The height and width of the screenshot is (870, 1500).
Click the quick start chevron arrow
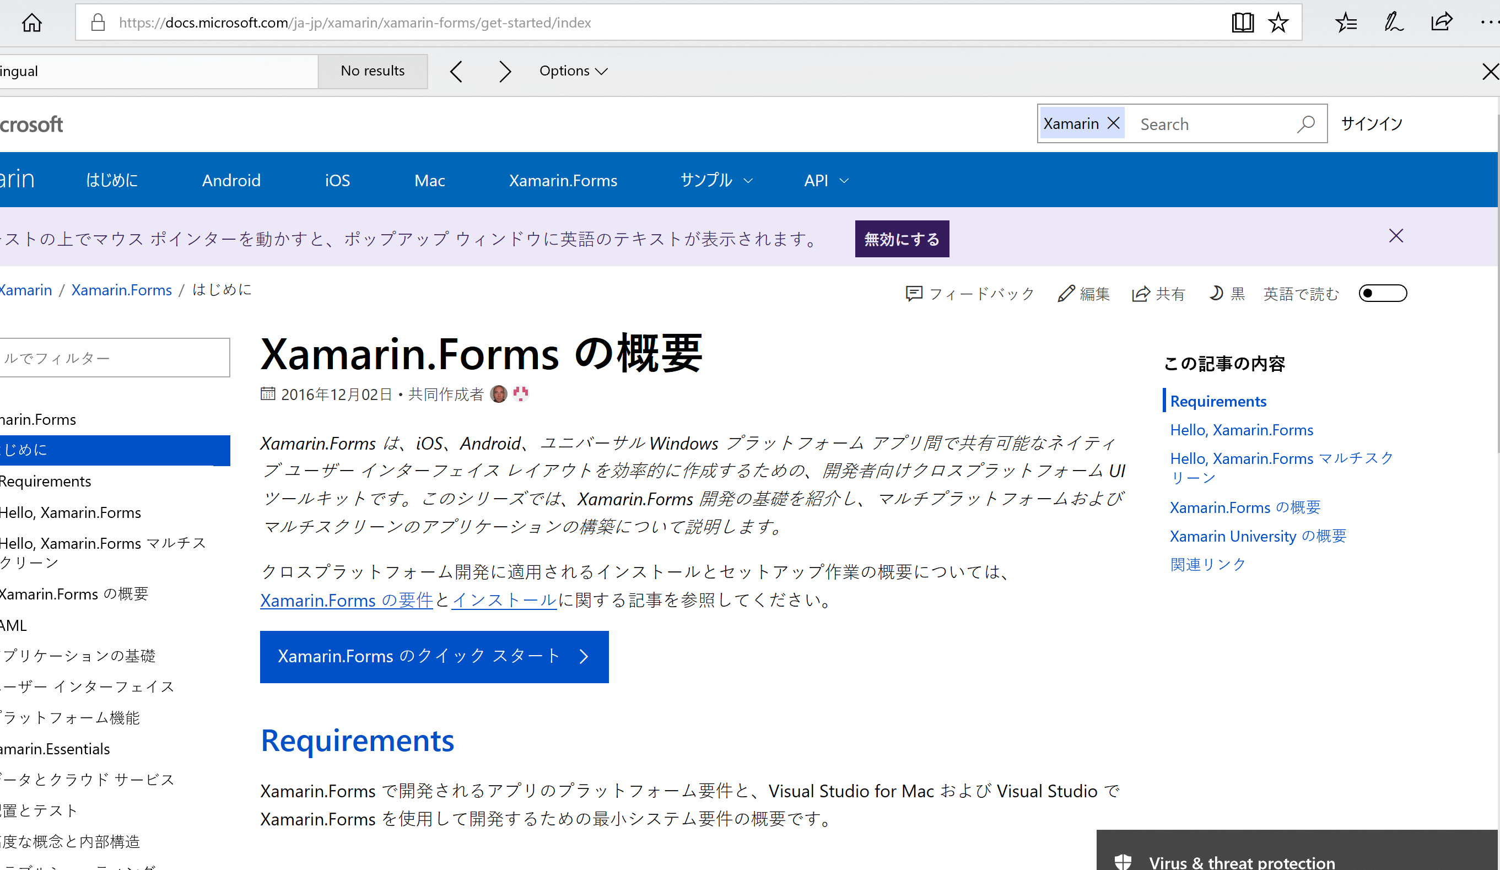coord(584,656)
